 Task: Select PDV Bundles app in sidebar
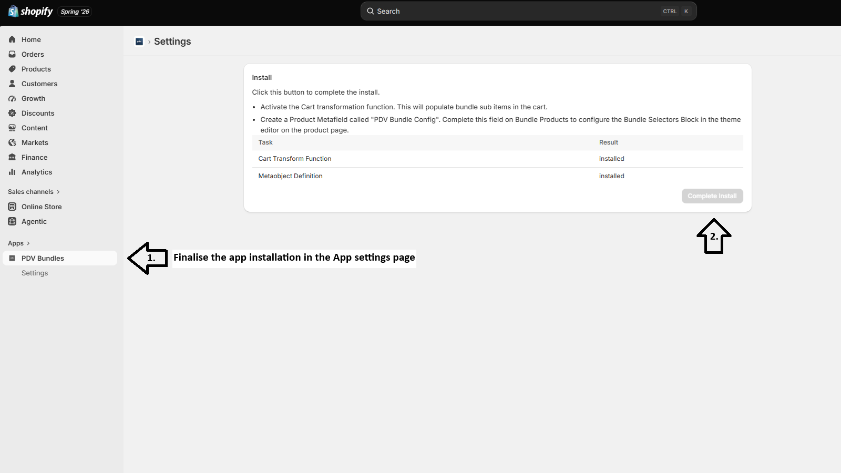point(60,258)
